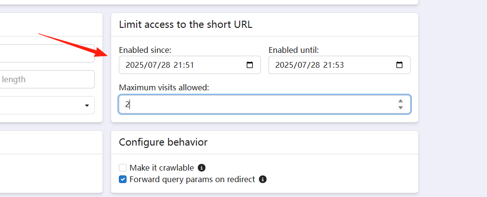Click the Make it crawlable label text
The height and width of the screenshot is (197, 487).
coord(162,168)
